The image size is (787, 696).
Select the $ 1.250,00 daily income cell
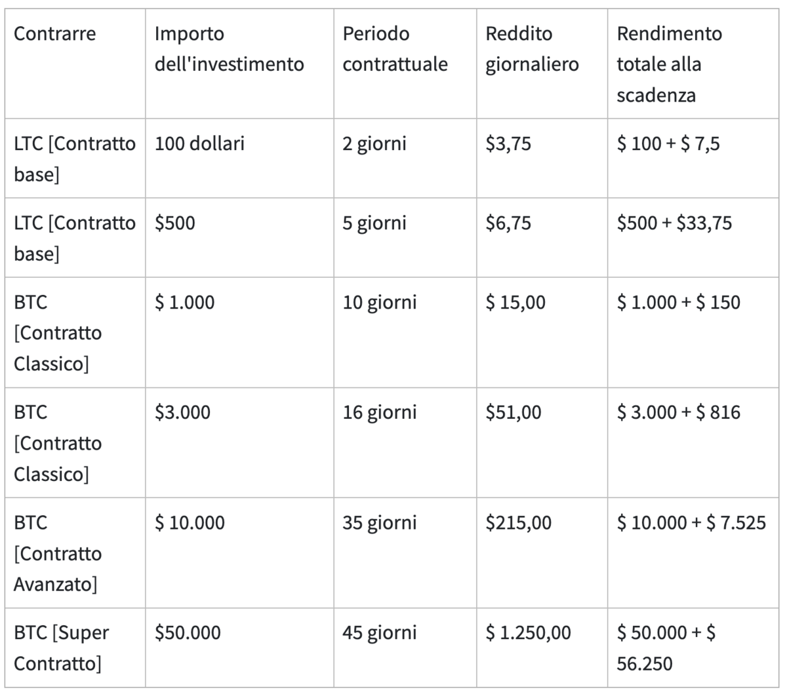tap(528, 633)
